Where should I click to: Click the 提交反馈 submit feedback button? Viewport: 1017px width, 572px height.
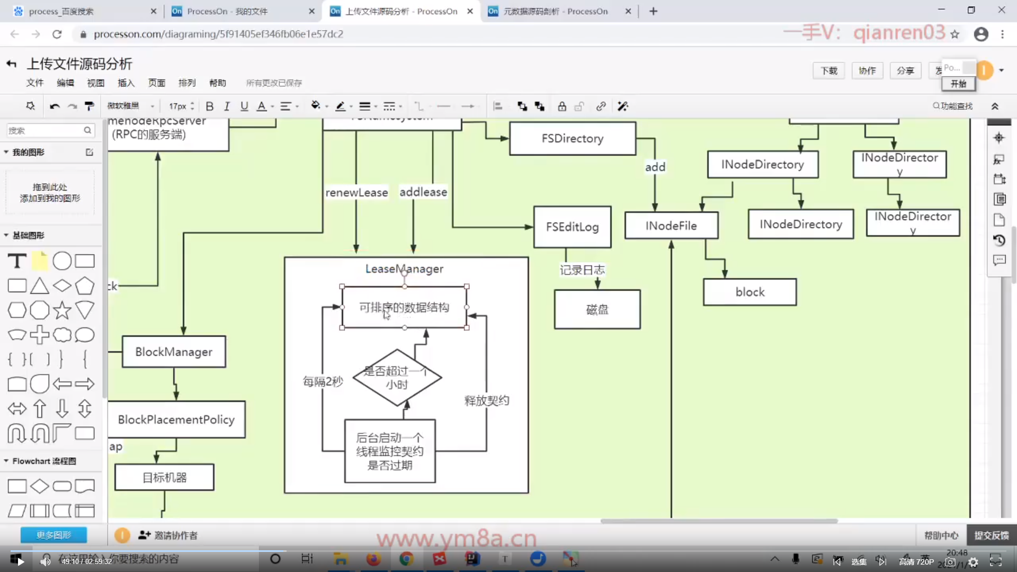click(992, 535)
